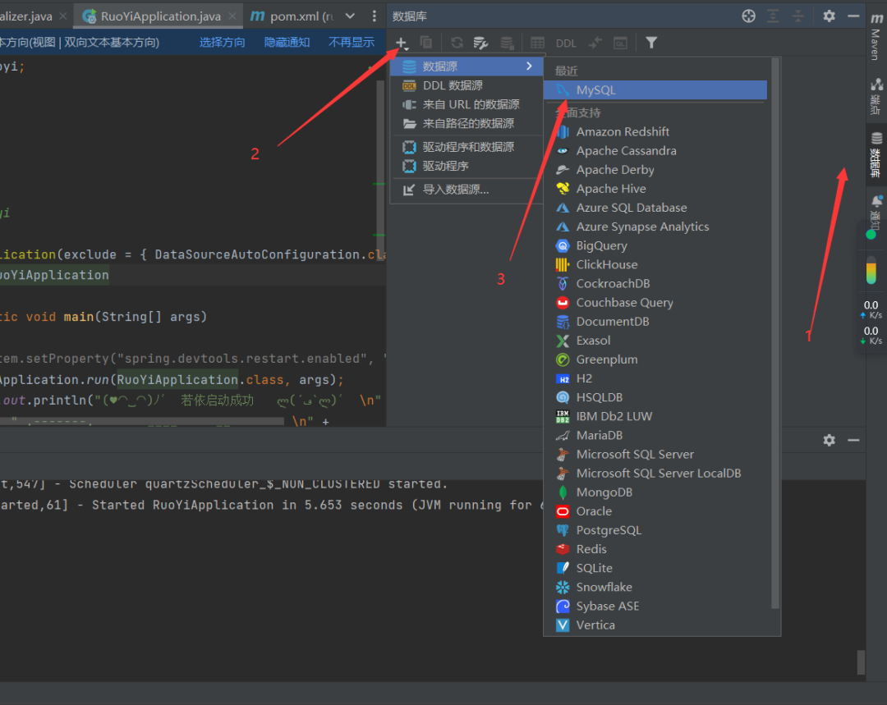Open query console QL icon
The width and height of the screenshot is (887, 705).
pyautogui.click(x=621, y=43)
